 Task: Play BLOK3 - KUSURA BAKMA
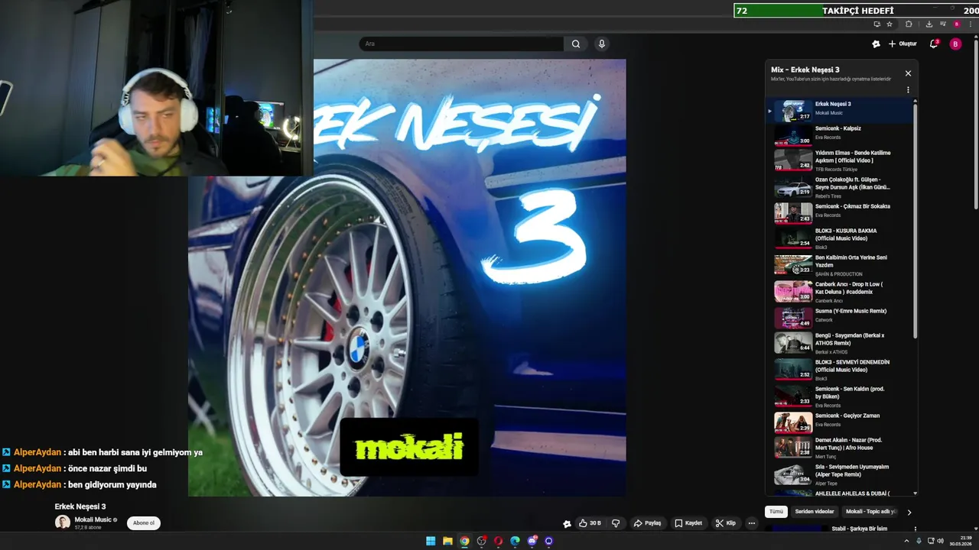[839, 238]
